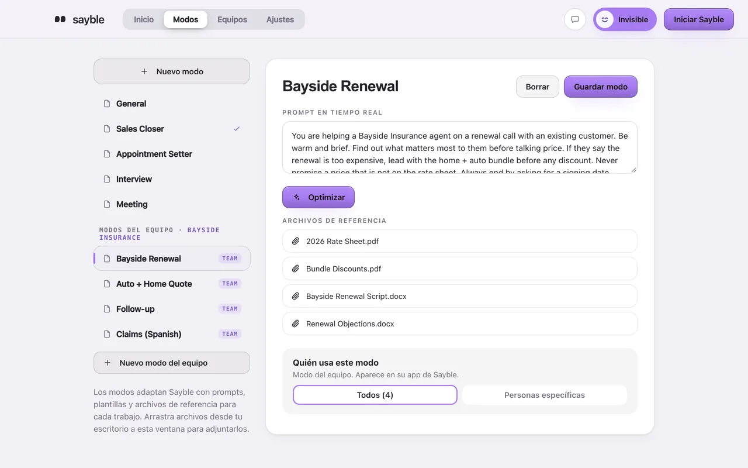Click the paperclip icon for Bundle Discounts.pdf
This screenshot has height=468, width=748.
[x=296, y=269]
